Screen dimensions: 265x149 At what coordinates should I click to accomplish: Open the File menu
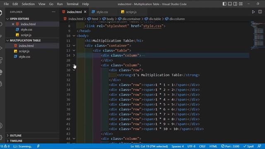pyautogui.click(x=6, y=4)
